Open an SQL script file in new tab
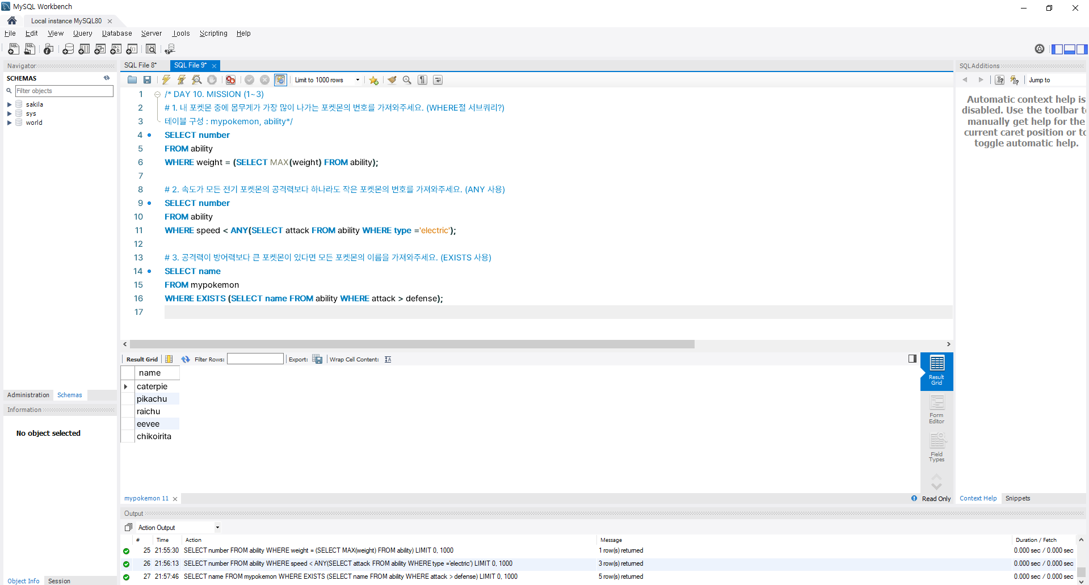This screenshot has height=585, width=1089. pos(30,49)
